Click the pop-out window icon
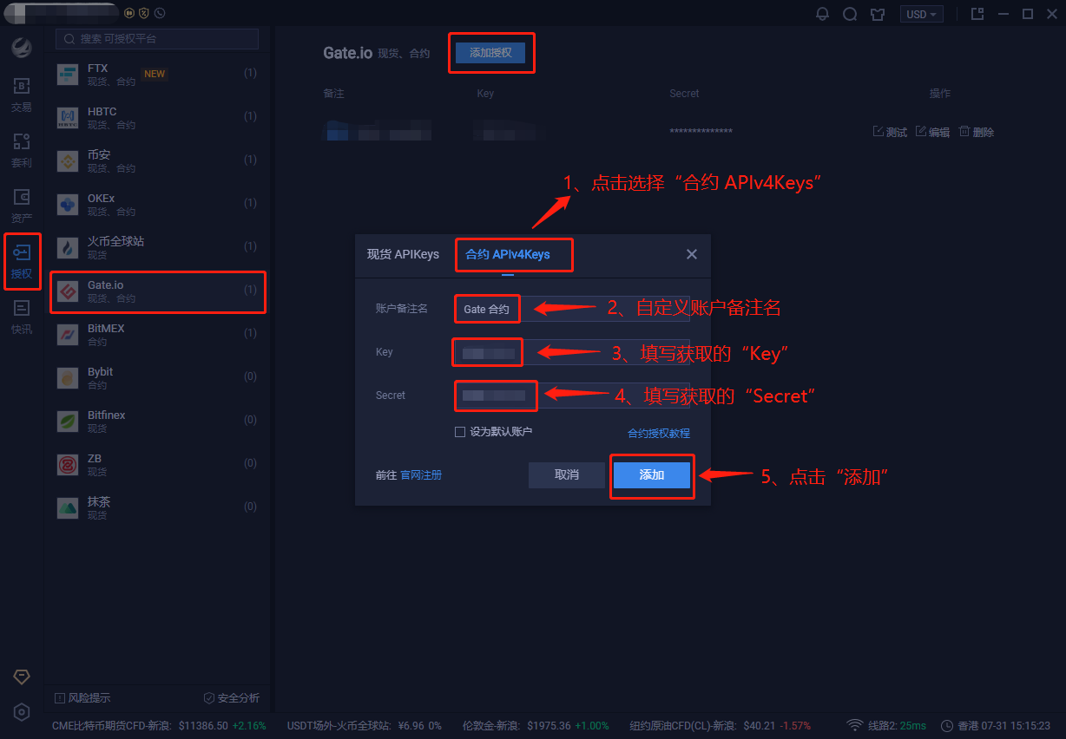1066x739 pixels. [977, 14]
